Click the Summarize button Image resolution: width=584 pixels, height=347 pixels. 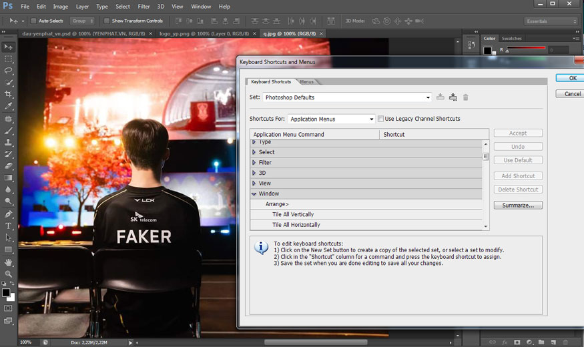pyautogui.click(x=518, y=206)
